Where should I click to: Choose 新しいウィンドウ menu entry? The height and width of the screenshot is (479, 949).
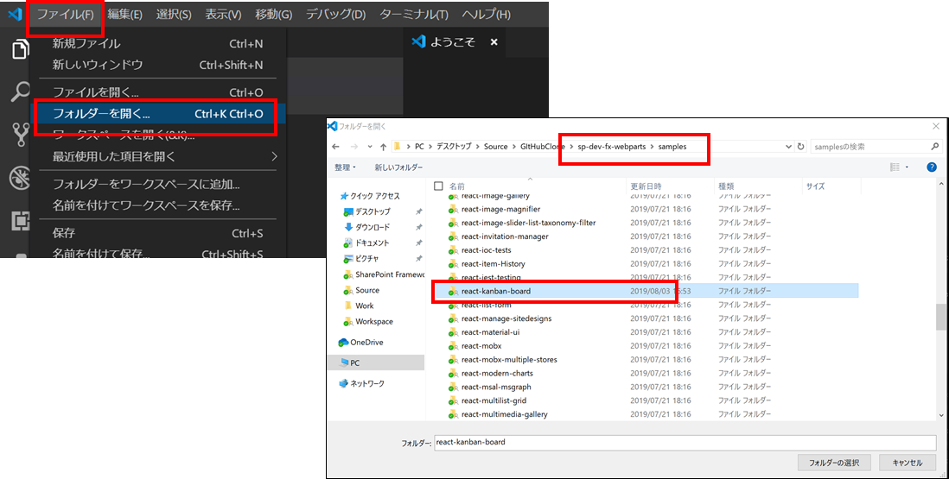click(x=157, y=65)
